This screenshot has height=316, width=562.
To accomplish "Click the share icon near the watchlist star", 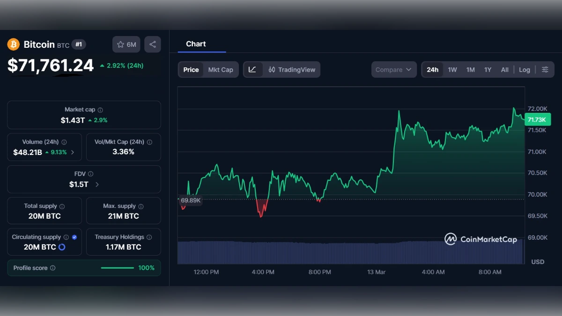I will click(152, 44).
